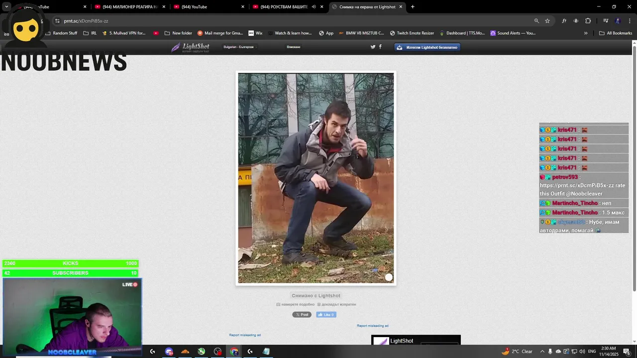The image size is (637, 358).
Task: Click the microphone icon in system tray
Action: (550, 352)
